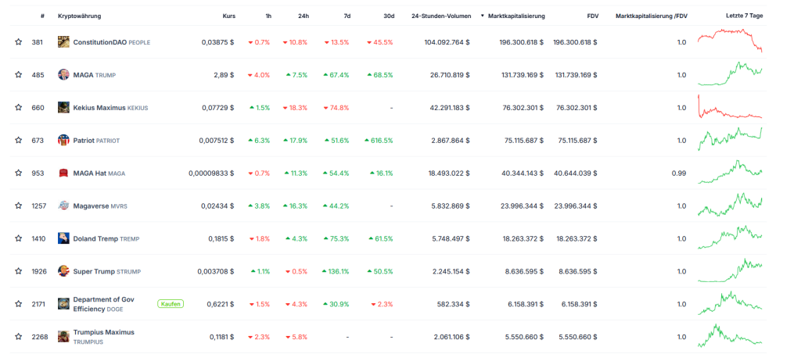Toggle the Super Trump watchlist star
Screen dimensions: 801x354
(x=19, y=271)
